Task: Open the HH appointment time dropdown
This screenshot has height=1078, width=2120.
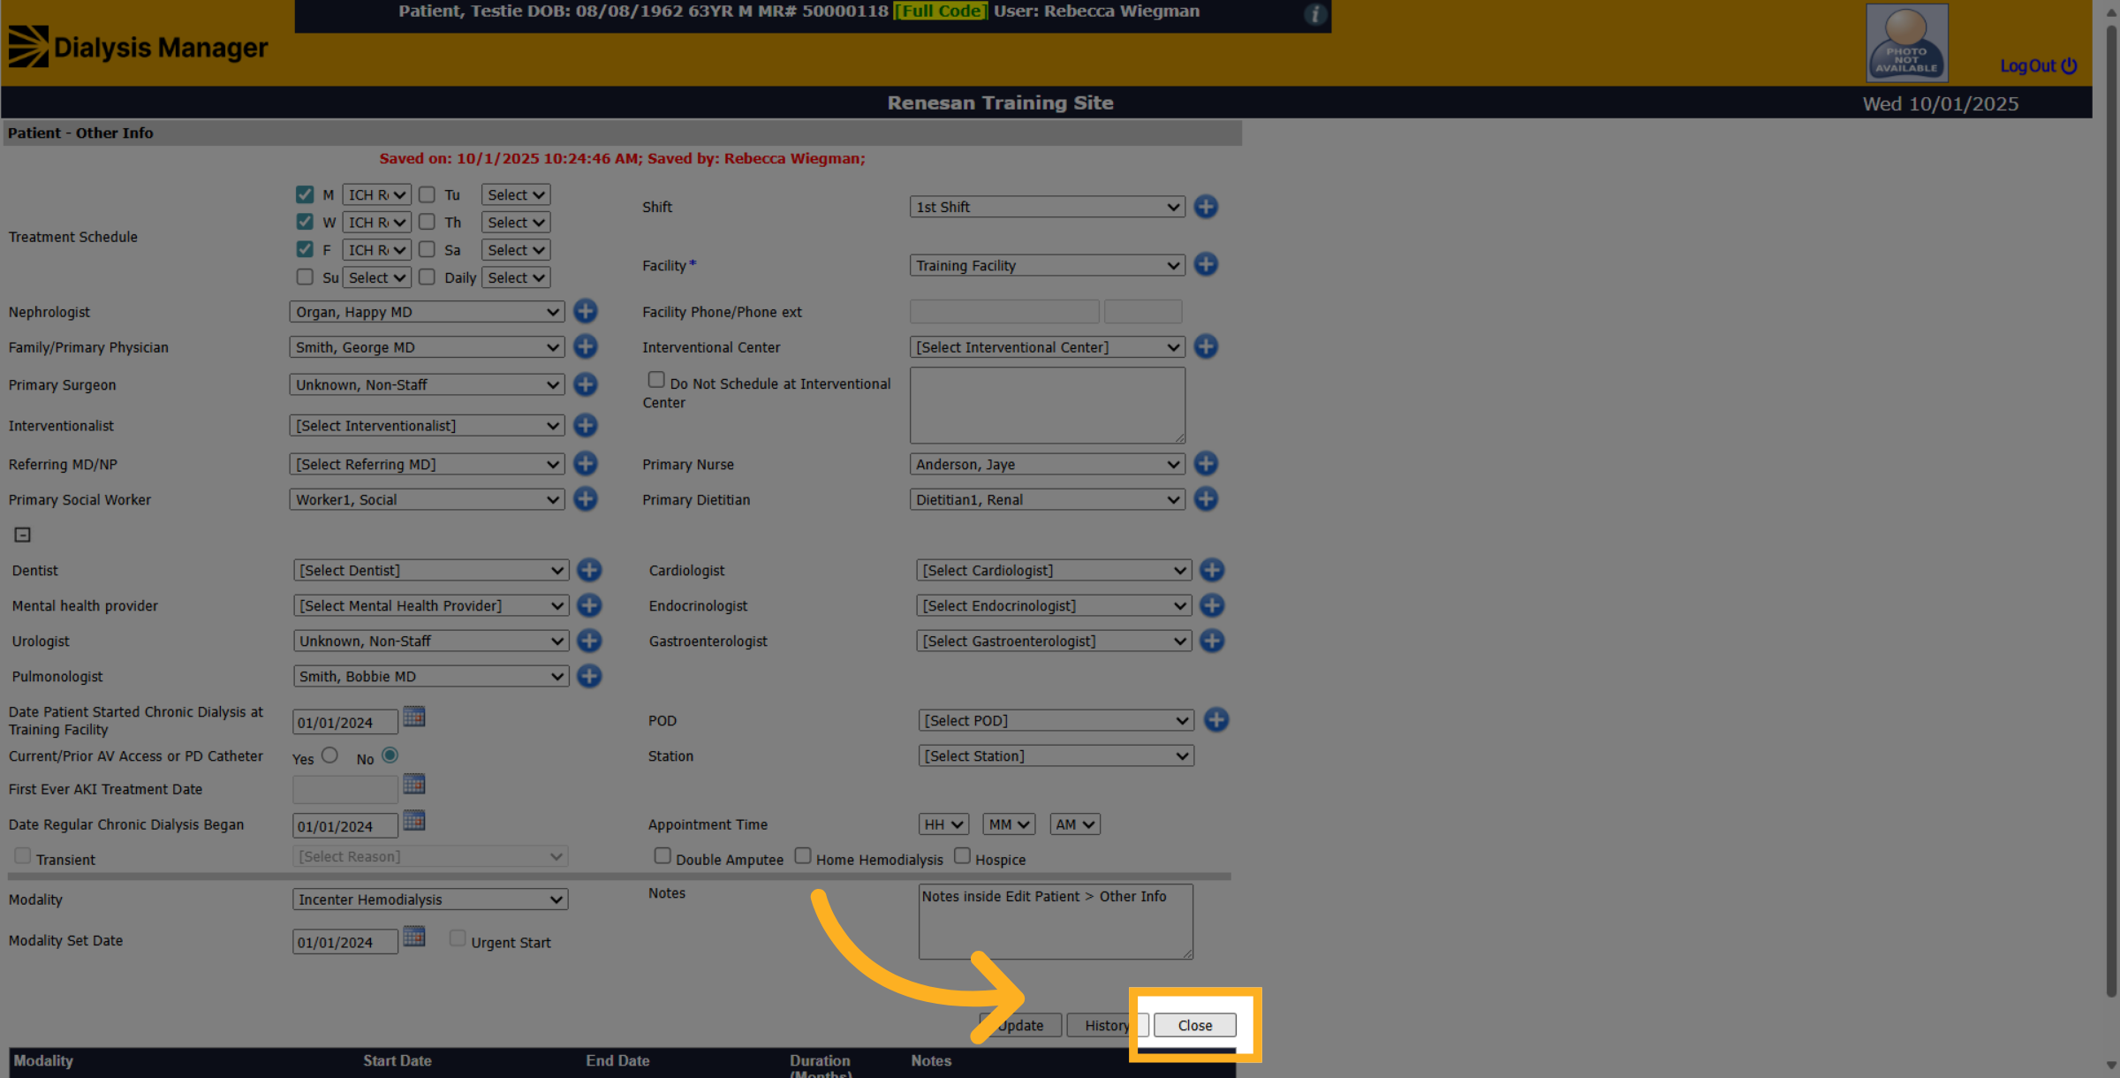Action: click(943, 824)
